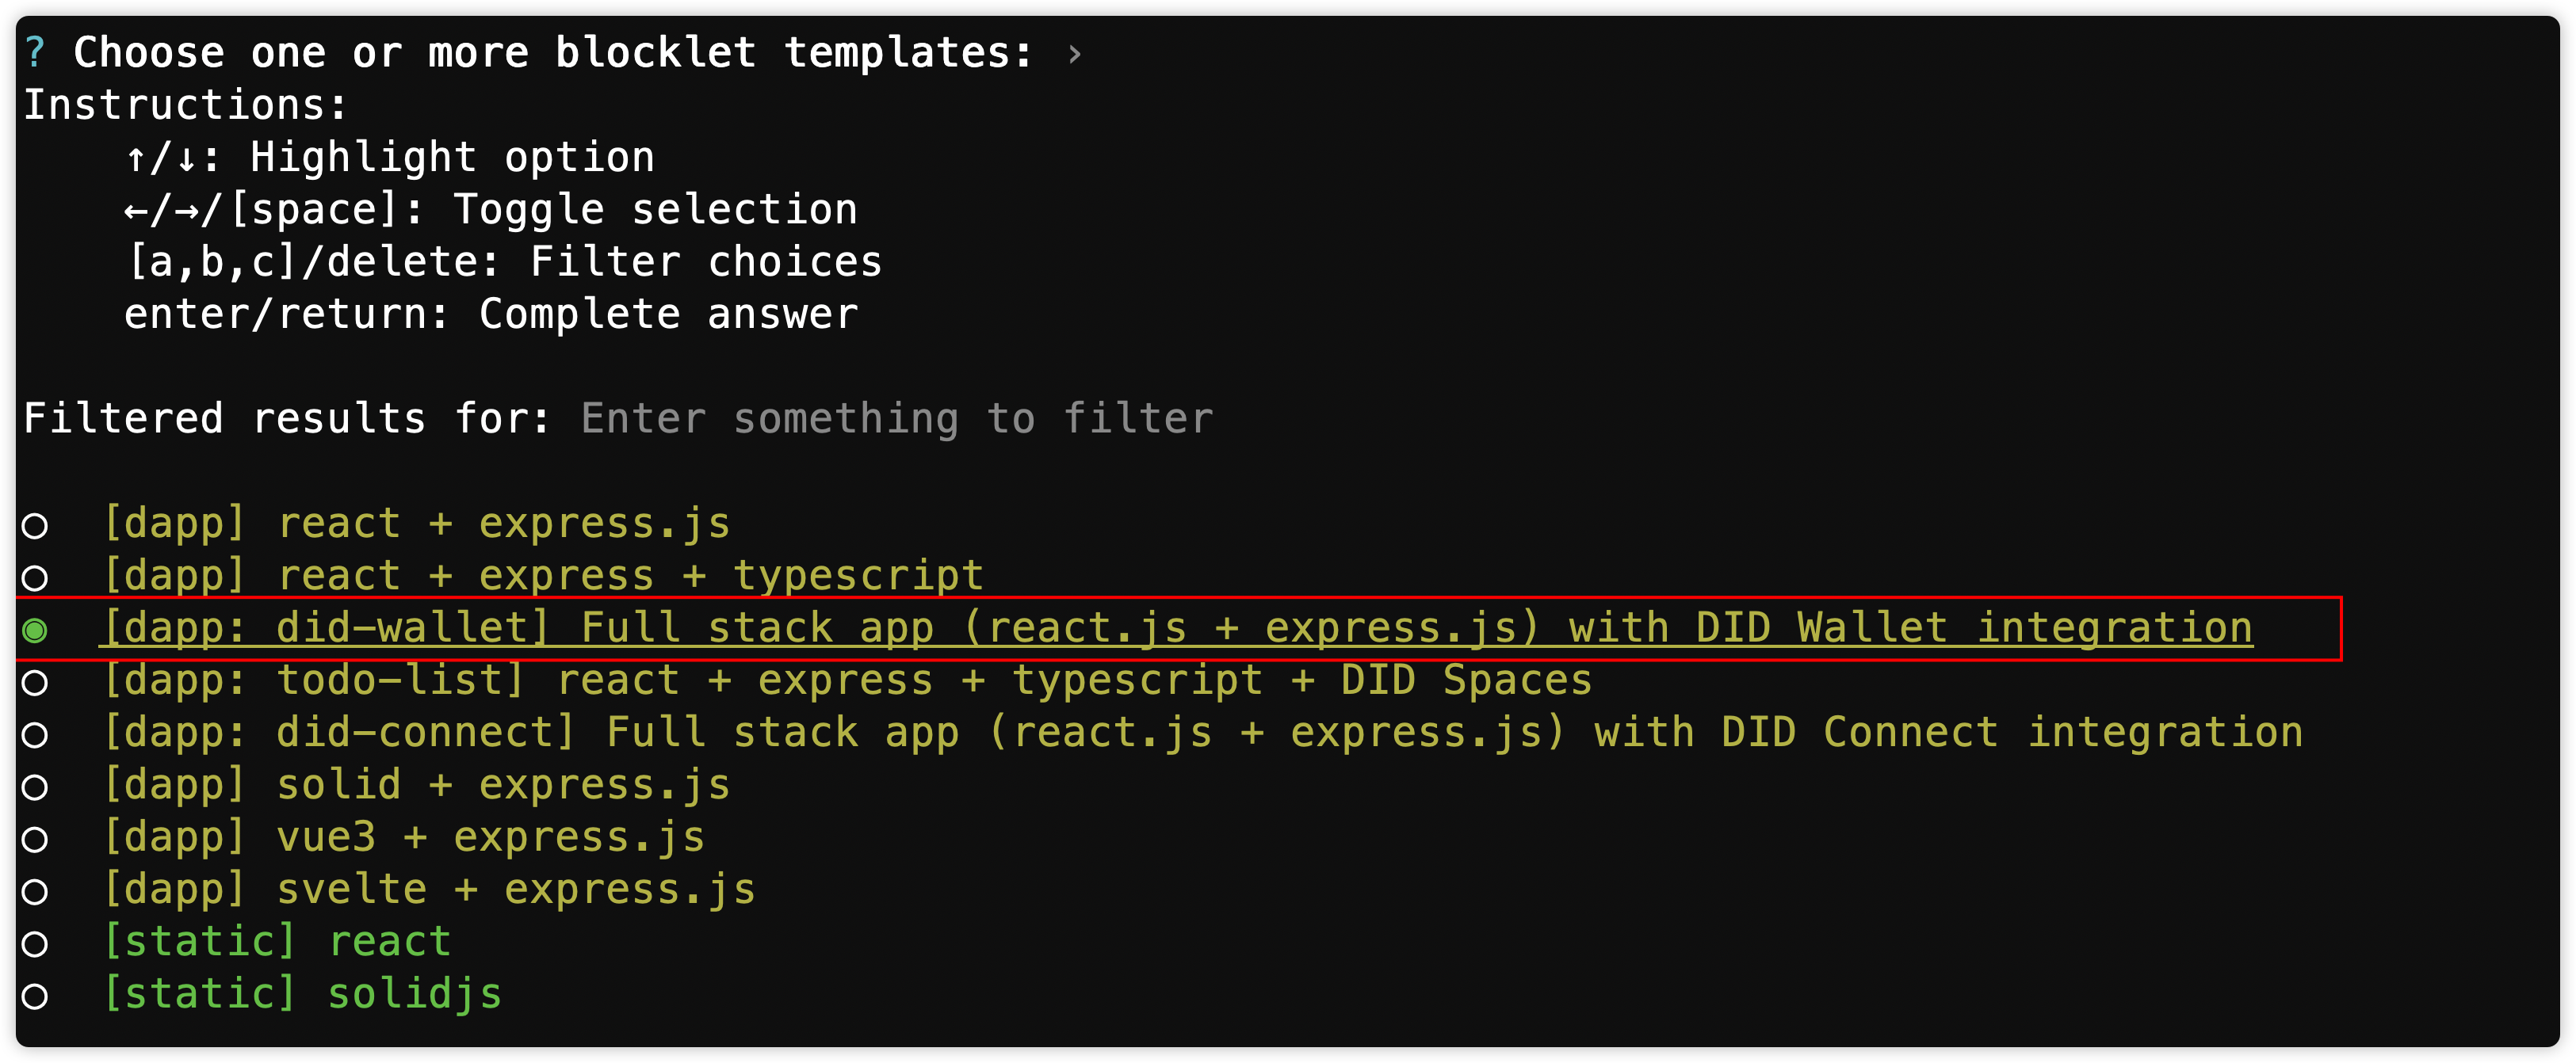Click the react + express + typescript label
Screen dimensions: 2576x1063
(543, 577)
